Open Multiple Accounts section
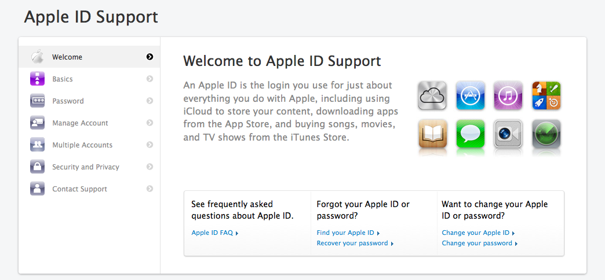Viewport: 605px width, 280px height. [x=89, y=145]
